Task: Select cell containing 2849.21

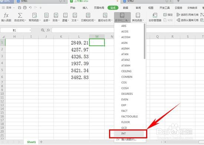Action: tap(79, 43)
